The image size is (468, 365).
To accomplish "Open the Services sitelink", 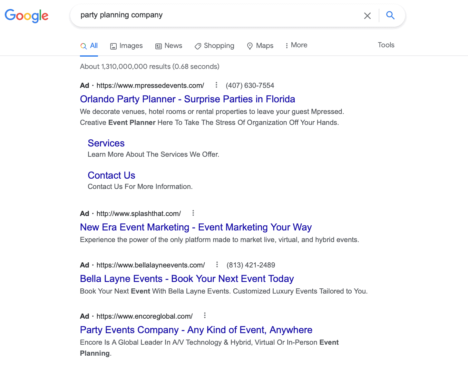I will point(106,143).
